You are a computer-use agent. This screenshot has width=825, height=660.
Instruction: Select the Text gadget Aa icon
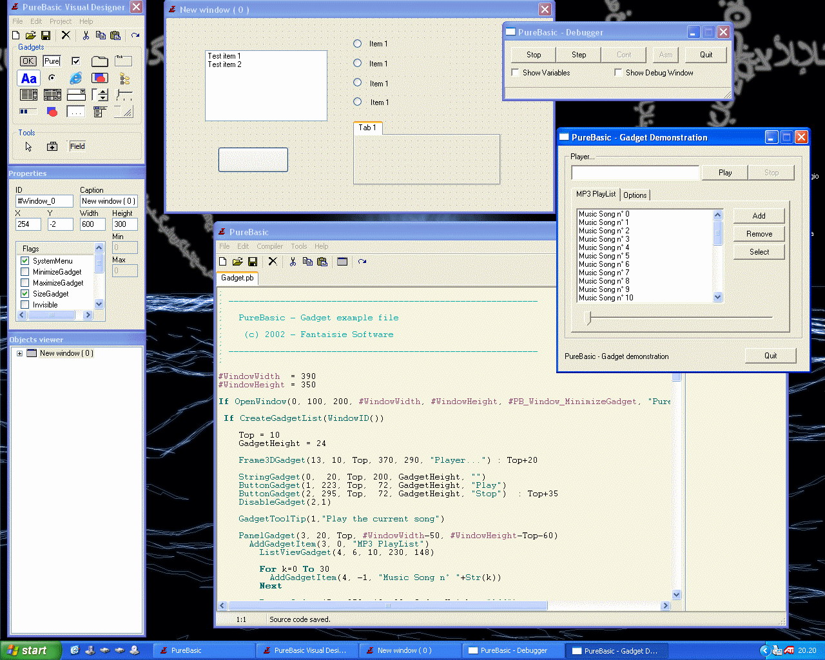click(28, 79)
